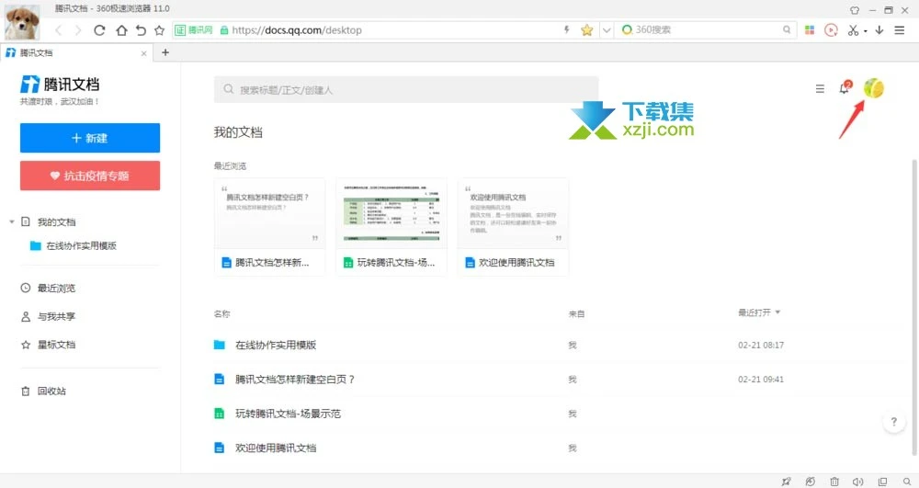Image resolution: width=919 pixels, height=488 pixels.
Task: Collapse the 我的文档 tree arrow
Action: (x=12, y=222)
